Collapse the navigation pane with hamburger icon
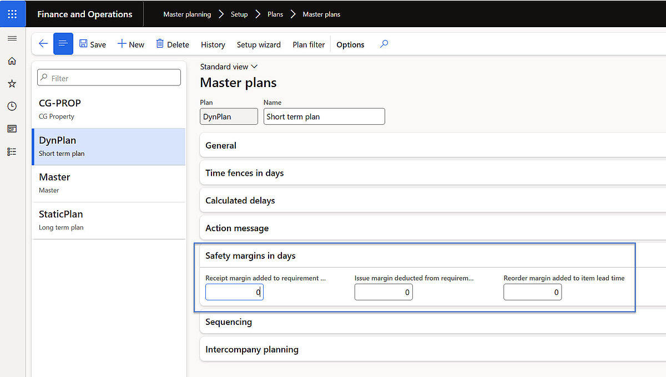The image size is (666, 377). (12, 38)
